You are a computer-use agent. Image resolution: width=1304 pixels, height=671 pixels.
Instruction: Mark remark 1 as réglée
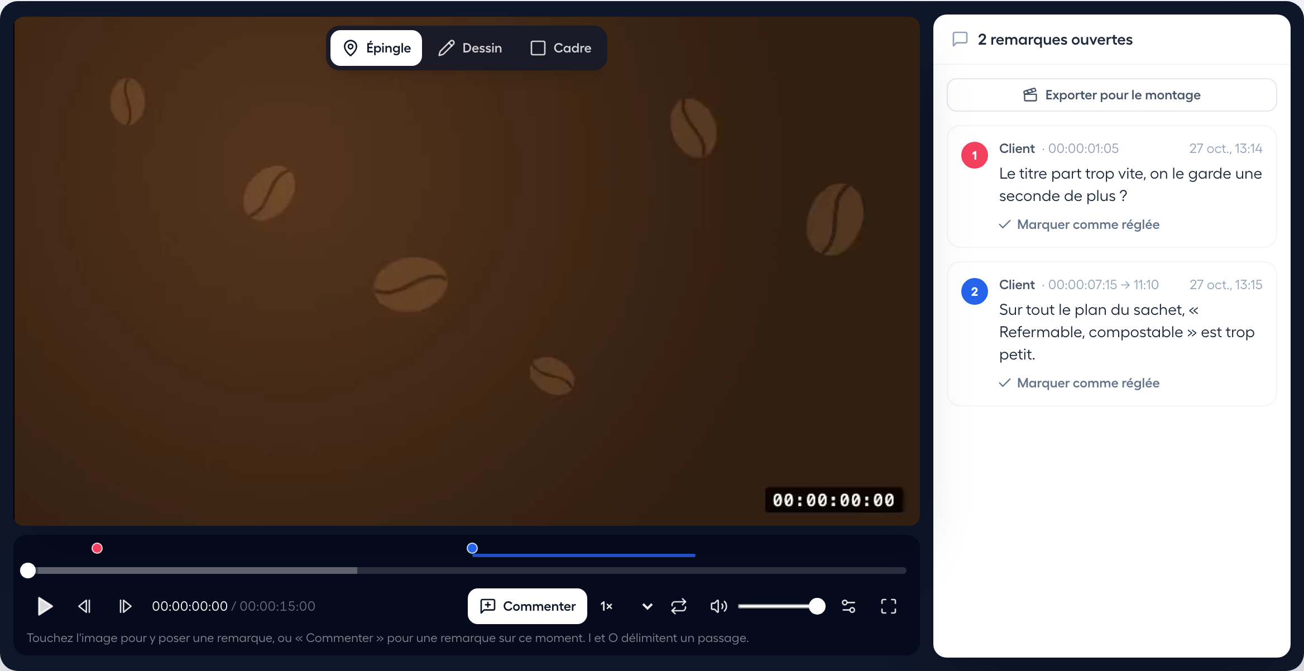click(x=1079, y=224)
